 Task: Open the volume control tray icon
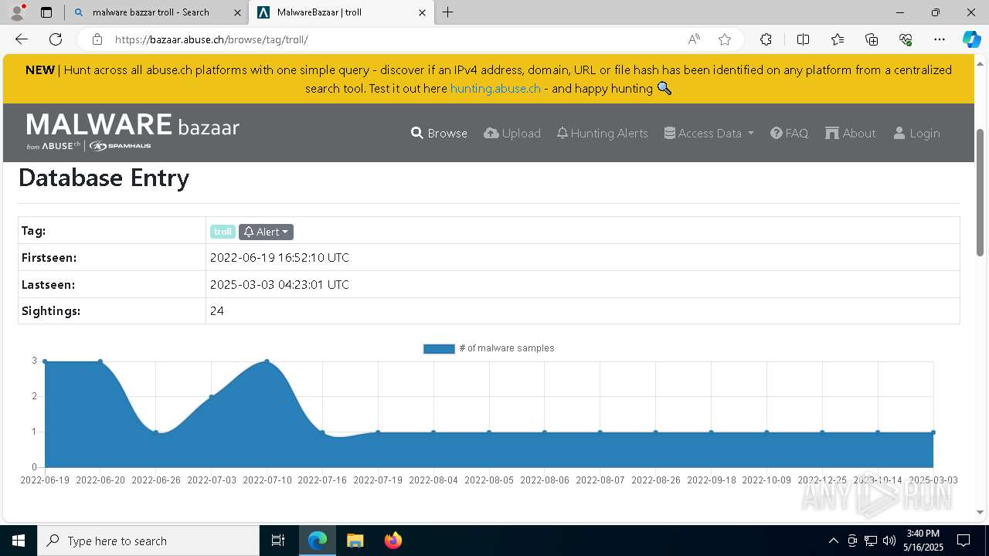(x=889, y=541)
